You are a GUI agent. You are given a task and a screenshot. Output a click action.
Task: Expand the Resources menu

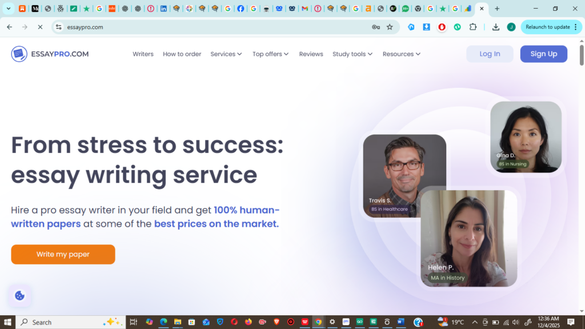401,54
